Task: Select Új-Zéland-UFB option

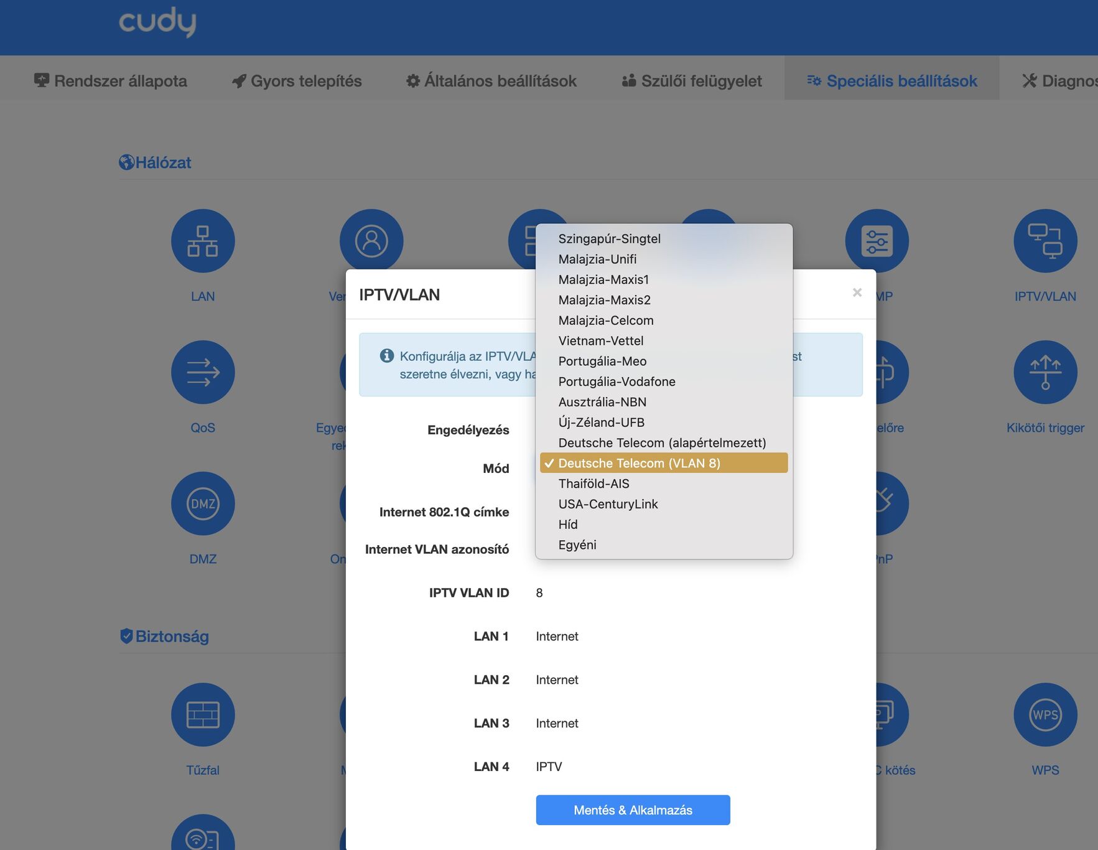Action: point(664,423)
